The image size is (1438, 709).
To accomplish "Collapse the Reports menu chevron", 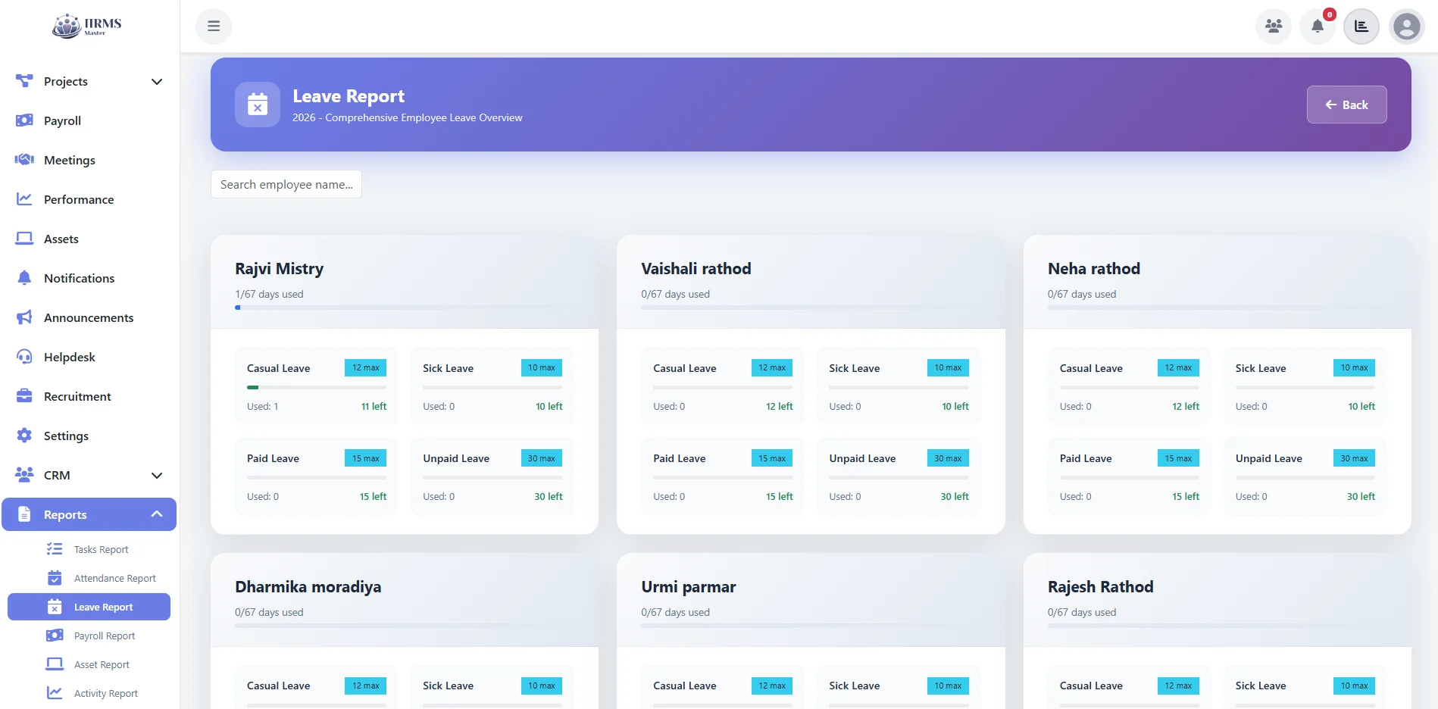I will (157, 514).
